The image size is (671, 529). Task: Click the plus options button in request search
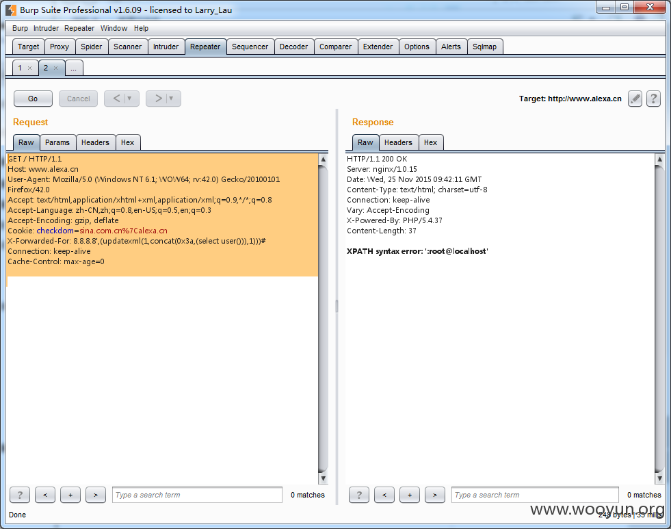pyautogui.click(x=70, y=495)
